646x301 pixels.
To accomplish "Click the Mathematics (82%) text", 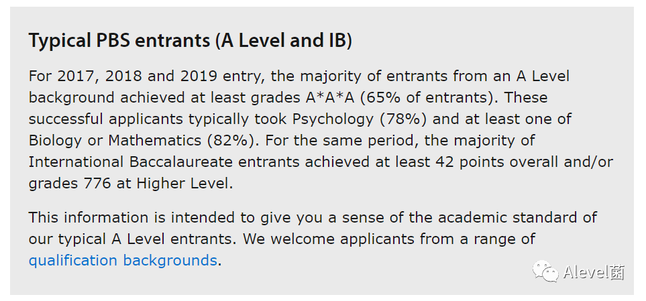I will (x=182, y=141).
